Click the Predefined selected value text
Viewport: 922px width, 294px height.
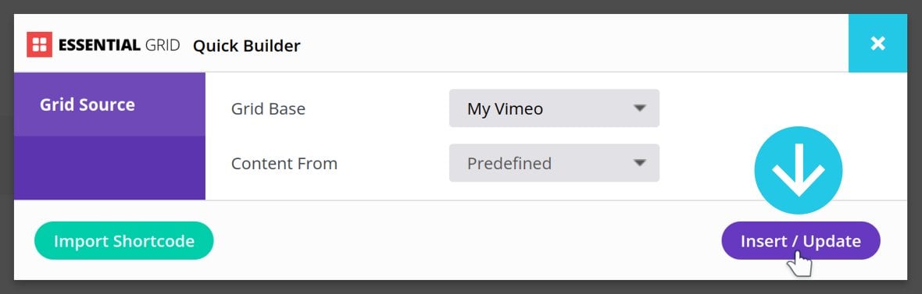[x=509, y=163]
